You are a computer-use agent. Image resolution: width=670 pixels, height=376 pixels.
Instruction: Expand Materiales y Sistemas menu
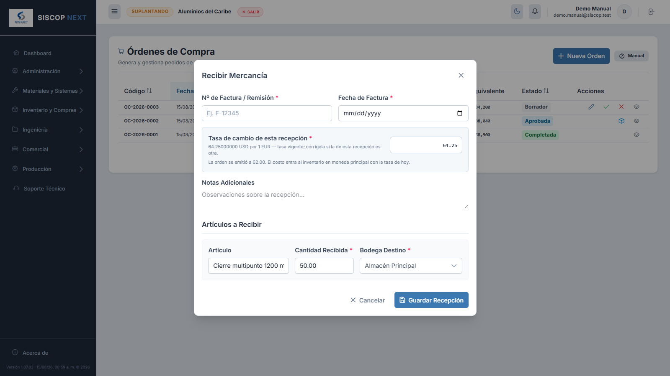point(48,91)
